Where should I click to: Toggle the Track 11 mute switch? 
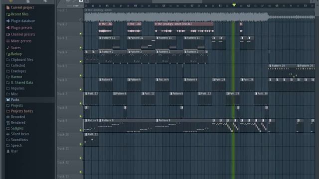(x=81, y=158)
